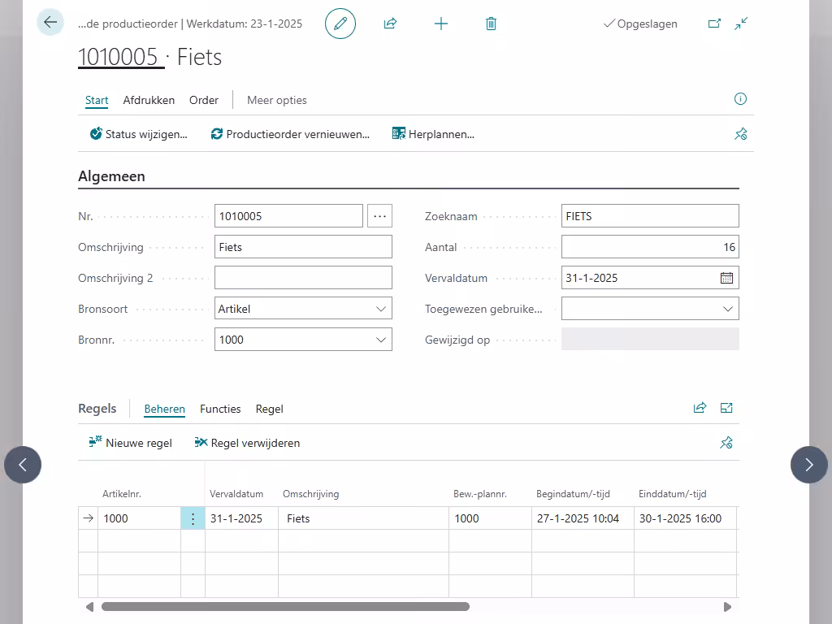
Task: Expand the Bronsoort dropdown
Action: coord(381,309)
